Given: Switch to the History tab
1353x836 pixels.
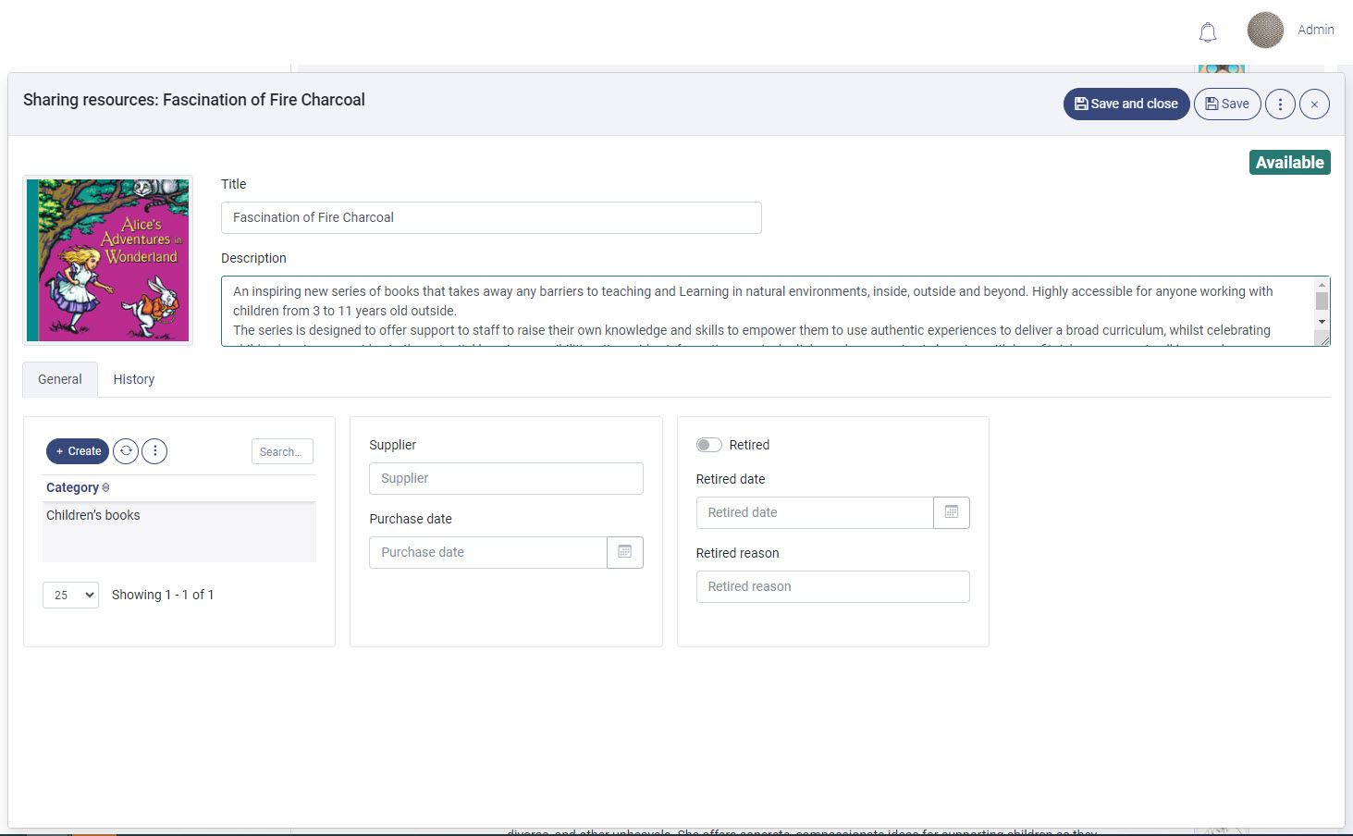Looking at the screenshot, I should (133, 379).
